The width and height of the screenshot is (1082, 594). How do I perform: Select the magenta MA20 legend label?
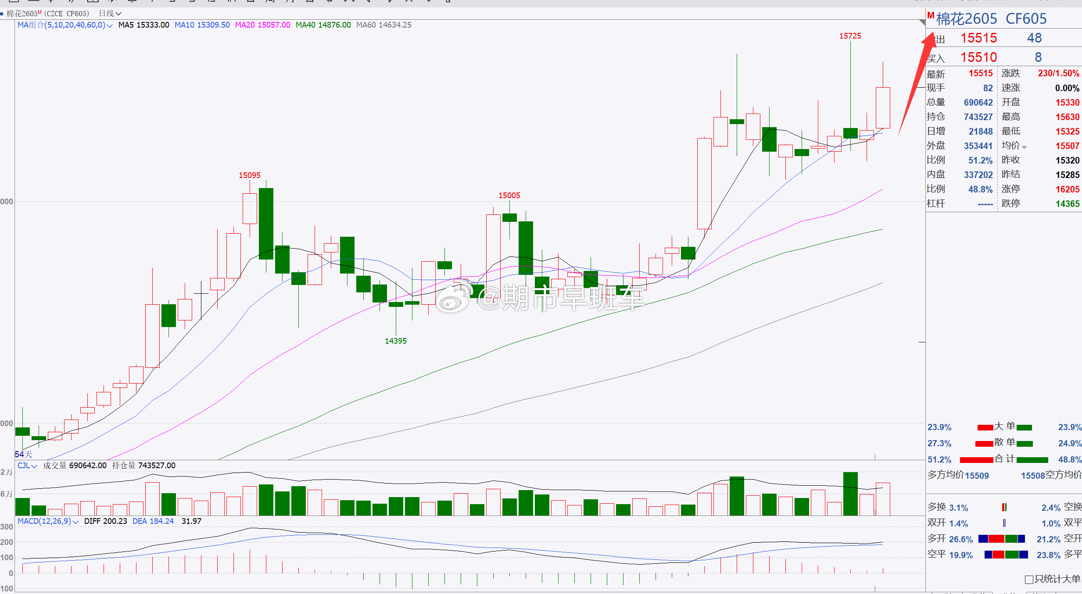262,25
